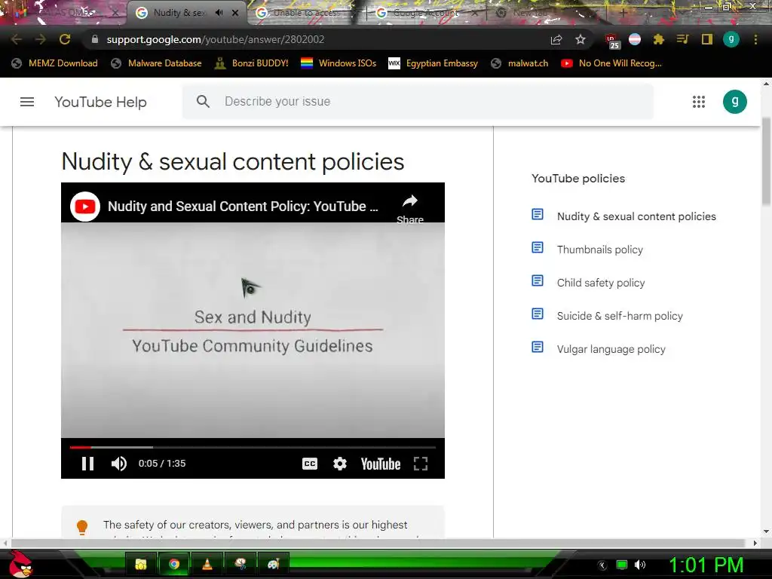Click the document icon beside Thumbnails policy

[538, 247]
